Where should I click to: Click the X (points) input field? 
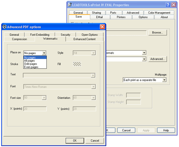pyautogui.click(x=35, y=109)
